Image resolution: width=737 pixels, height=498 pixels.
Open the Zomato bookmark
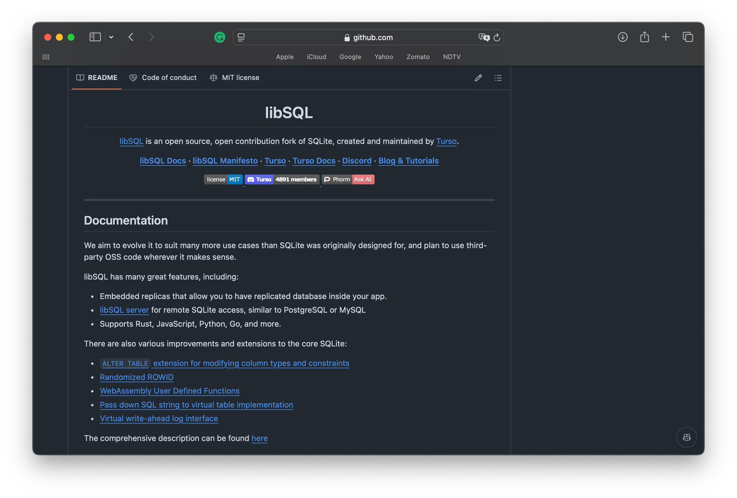(x=418, y=57)
